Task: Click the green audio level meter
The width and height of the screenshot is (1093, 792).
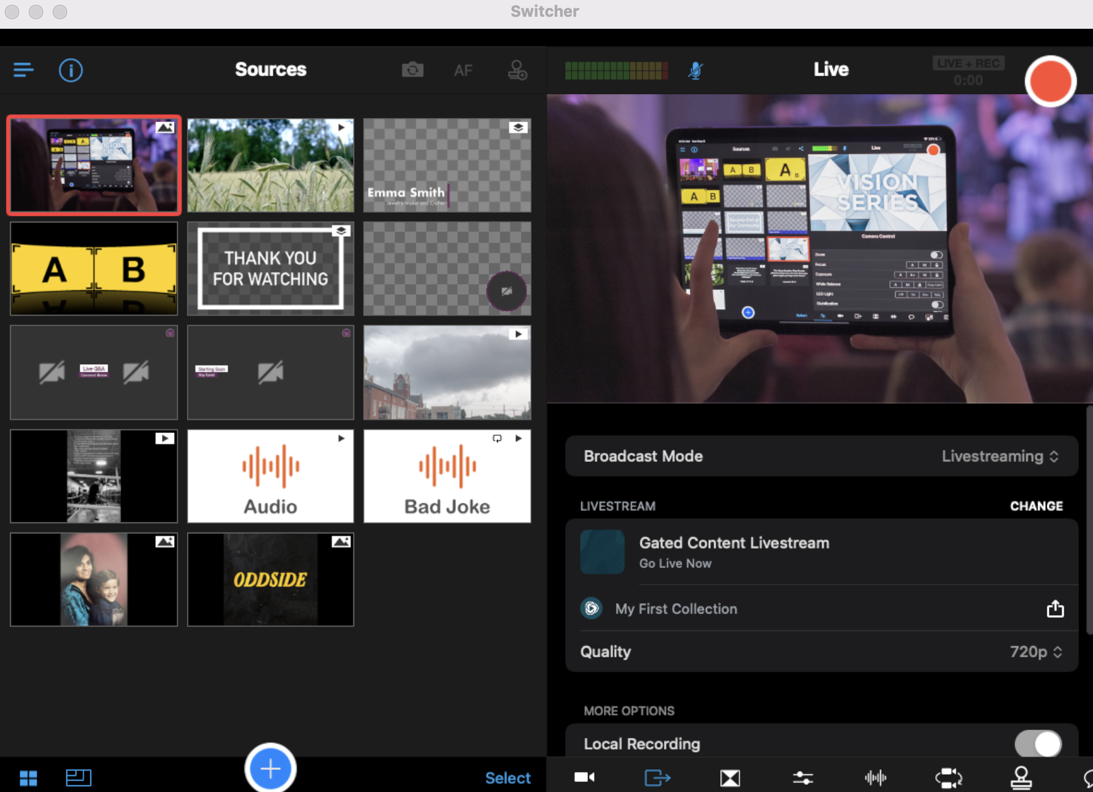Action: (x=616, y=71)
